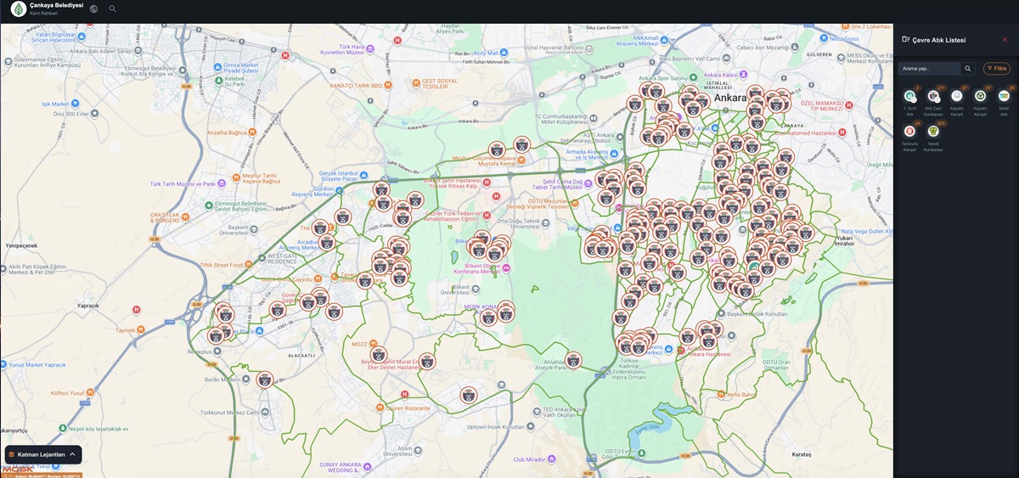Click the waste marker near Ahlatlıbel Atatürk Parkı
The image size is (1019, 478).
tap(574, 359)
